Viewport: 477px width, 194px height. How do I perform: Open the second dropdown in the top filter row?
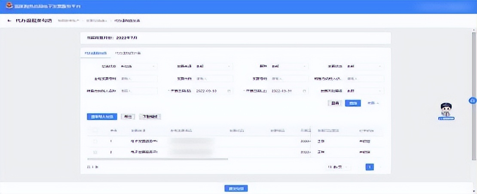(214, 67)
